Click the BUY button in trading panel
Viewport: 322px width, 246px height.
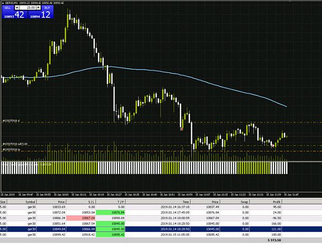[47, 8]
